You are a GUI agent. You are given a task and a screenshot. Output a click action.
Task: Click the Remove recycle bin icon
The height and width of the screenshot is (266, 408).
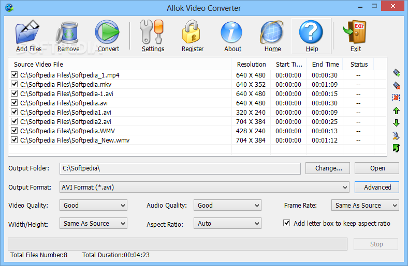68,33
